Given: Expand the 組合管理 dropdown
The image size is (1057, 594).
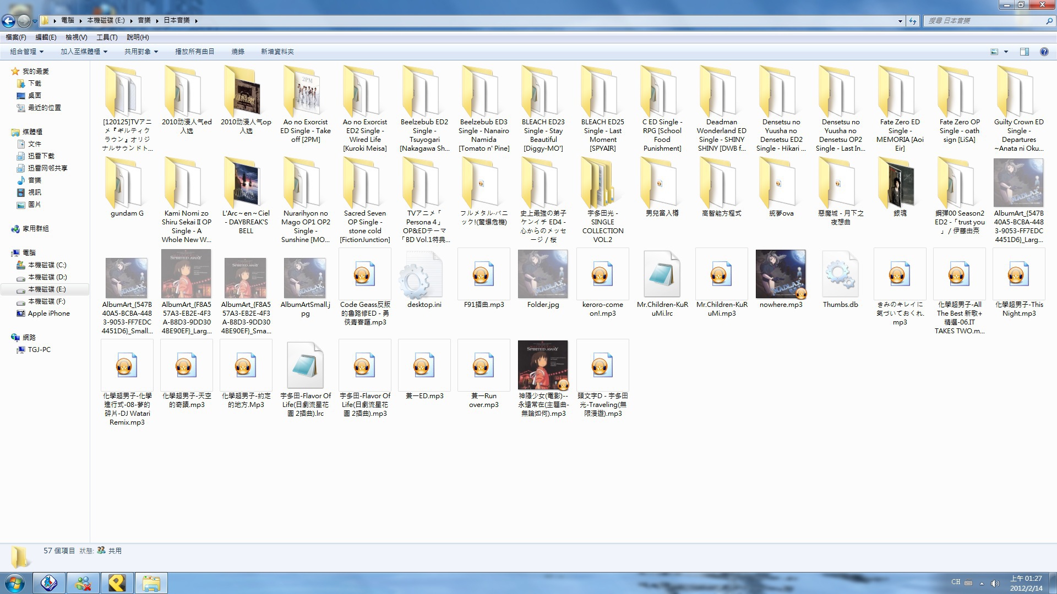Looking at the screenshot, I should tap(26, 52).
